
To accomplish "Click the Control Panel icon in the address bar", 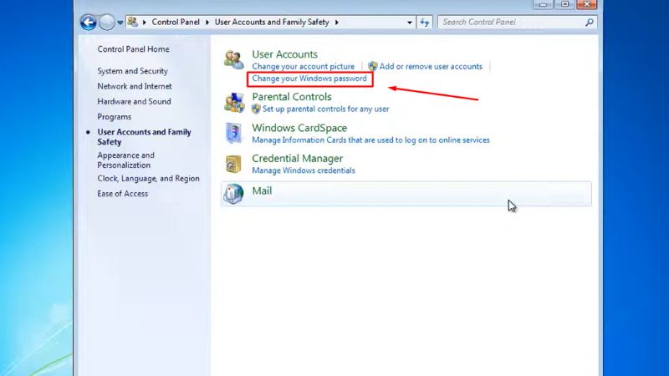I will 133,22.
